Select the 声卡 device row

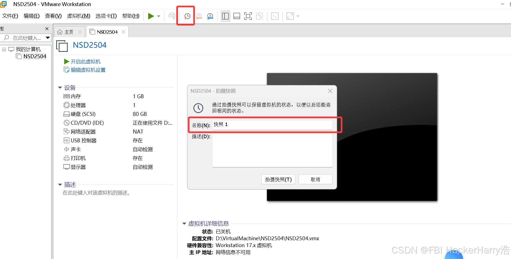pyautogui.click(x=118, y=149)
